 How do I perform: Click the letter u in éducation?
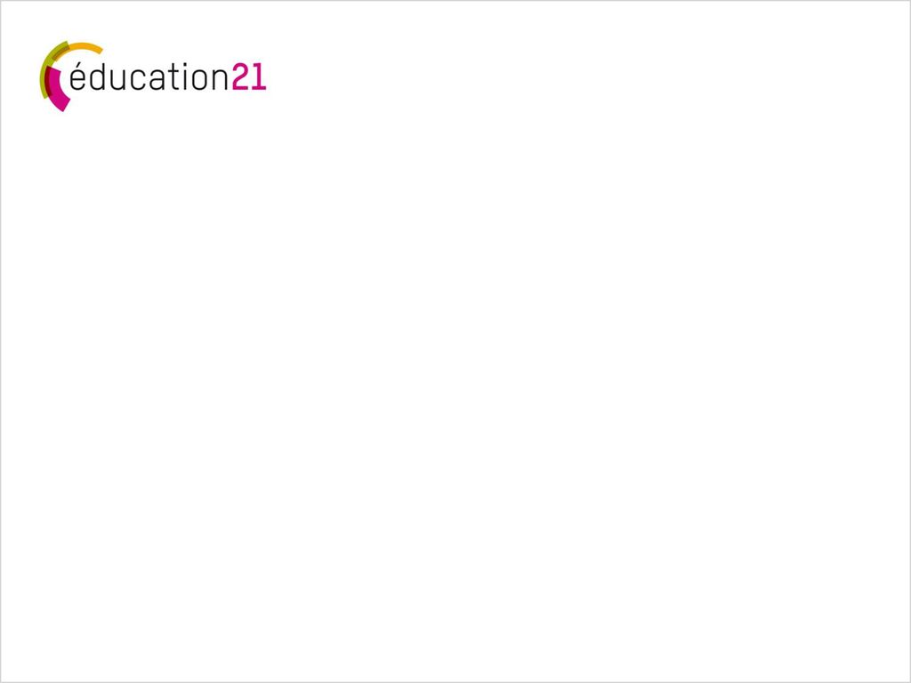pos(118,79)
